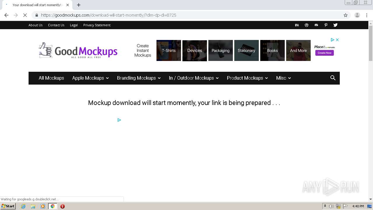The width and height of the screenshot is (373, 210).
Task: Select Stationary ad thumbnail
Action: pos(247,50)
